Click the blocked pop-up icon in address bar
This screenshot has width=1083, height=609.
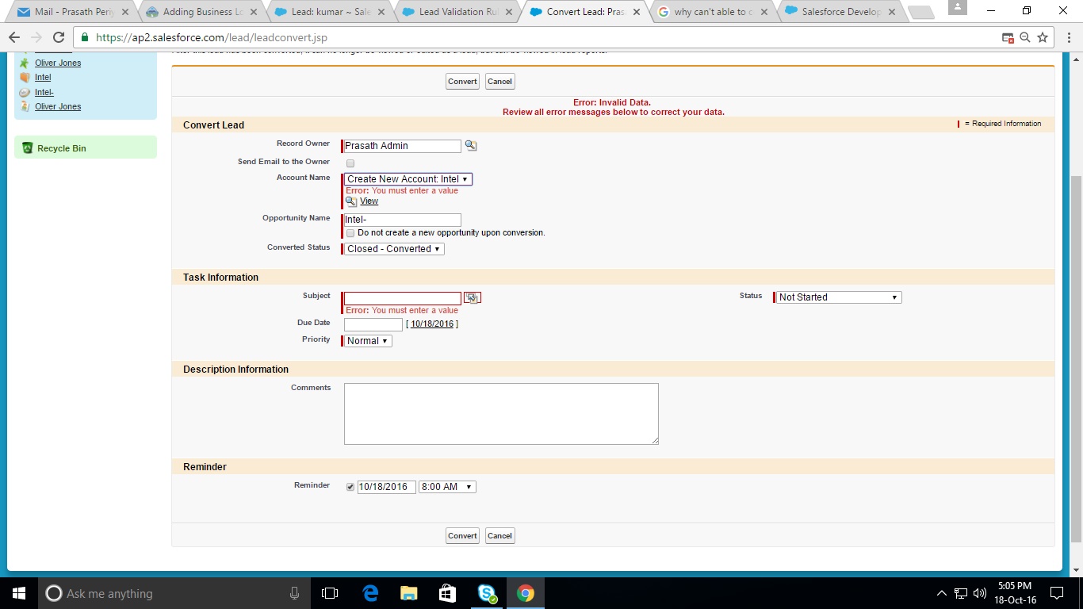tap(1008, 38)
